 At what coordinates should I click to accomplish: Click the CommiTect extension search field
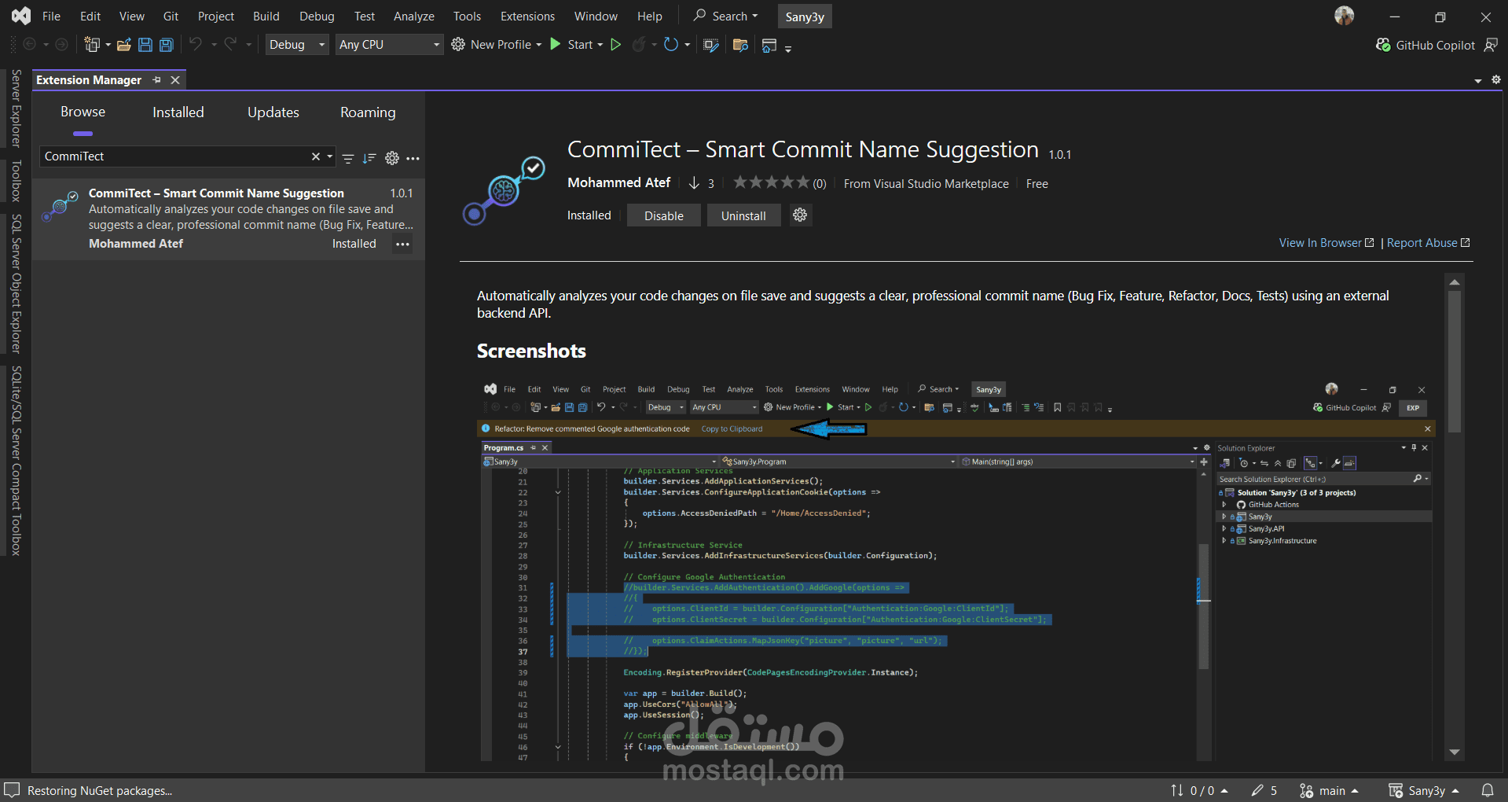173,156
